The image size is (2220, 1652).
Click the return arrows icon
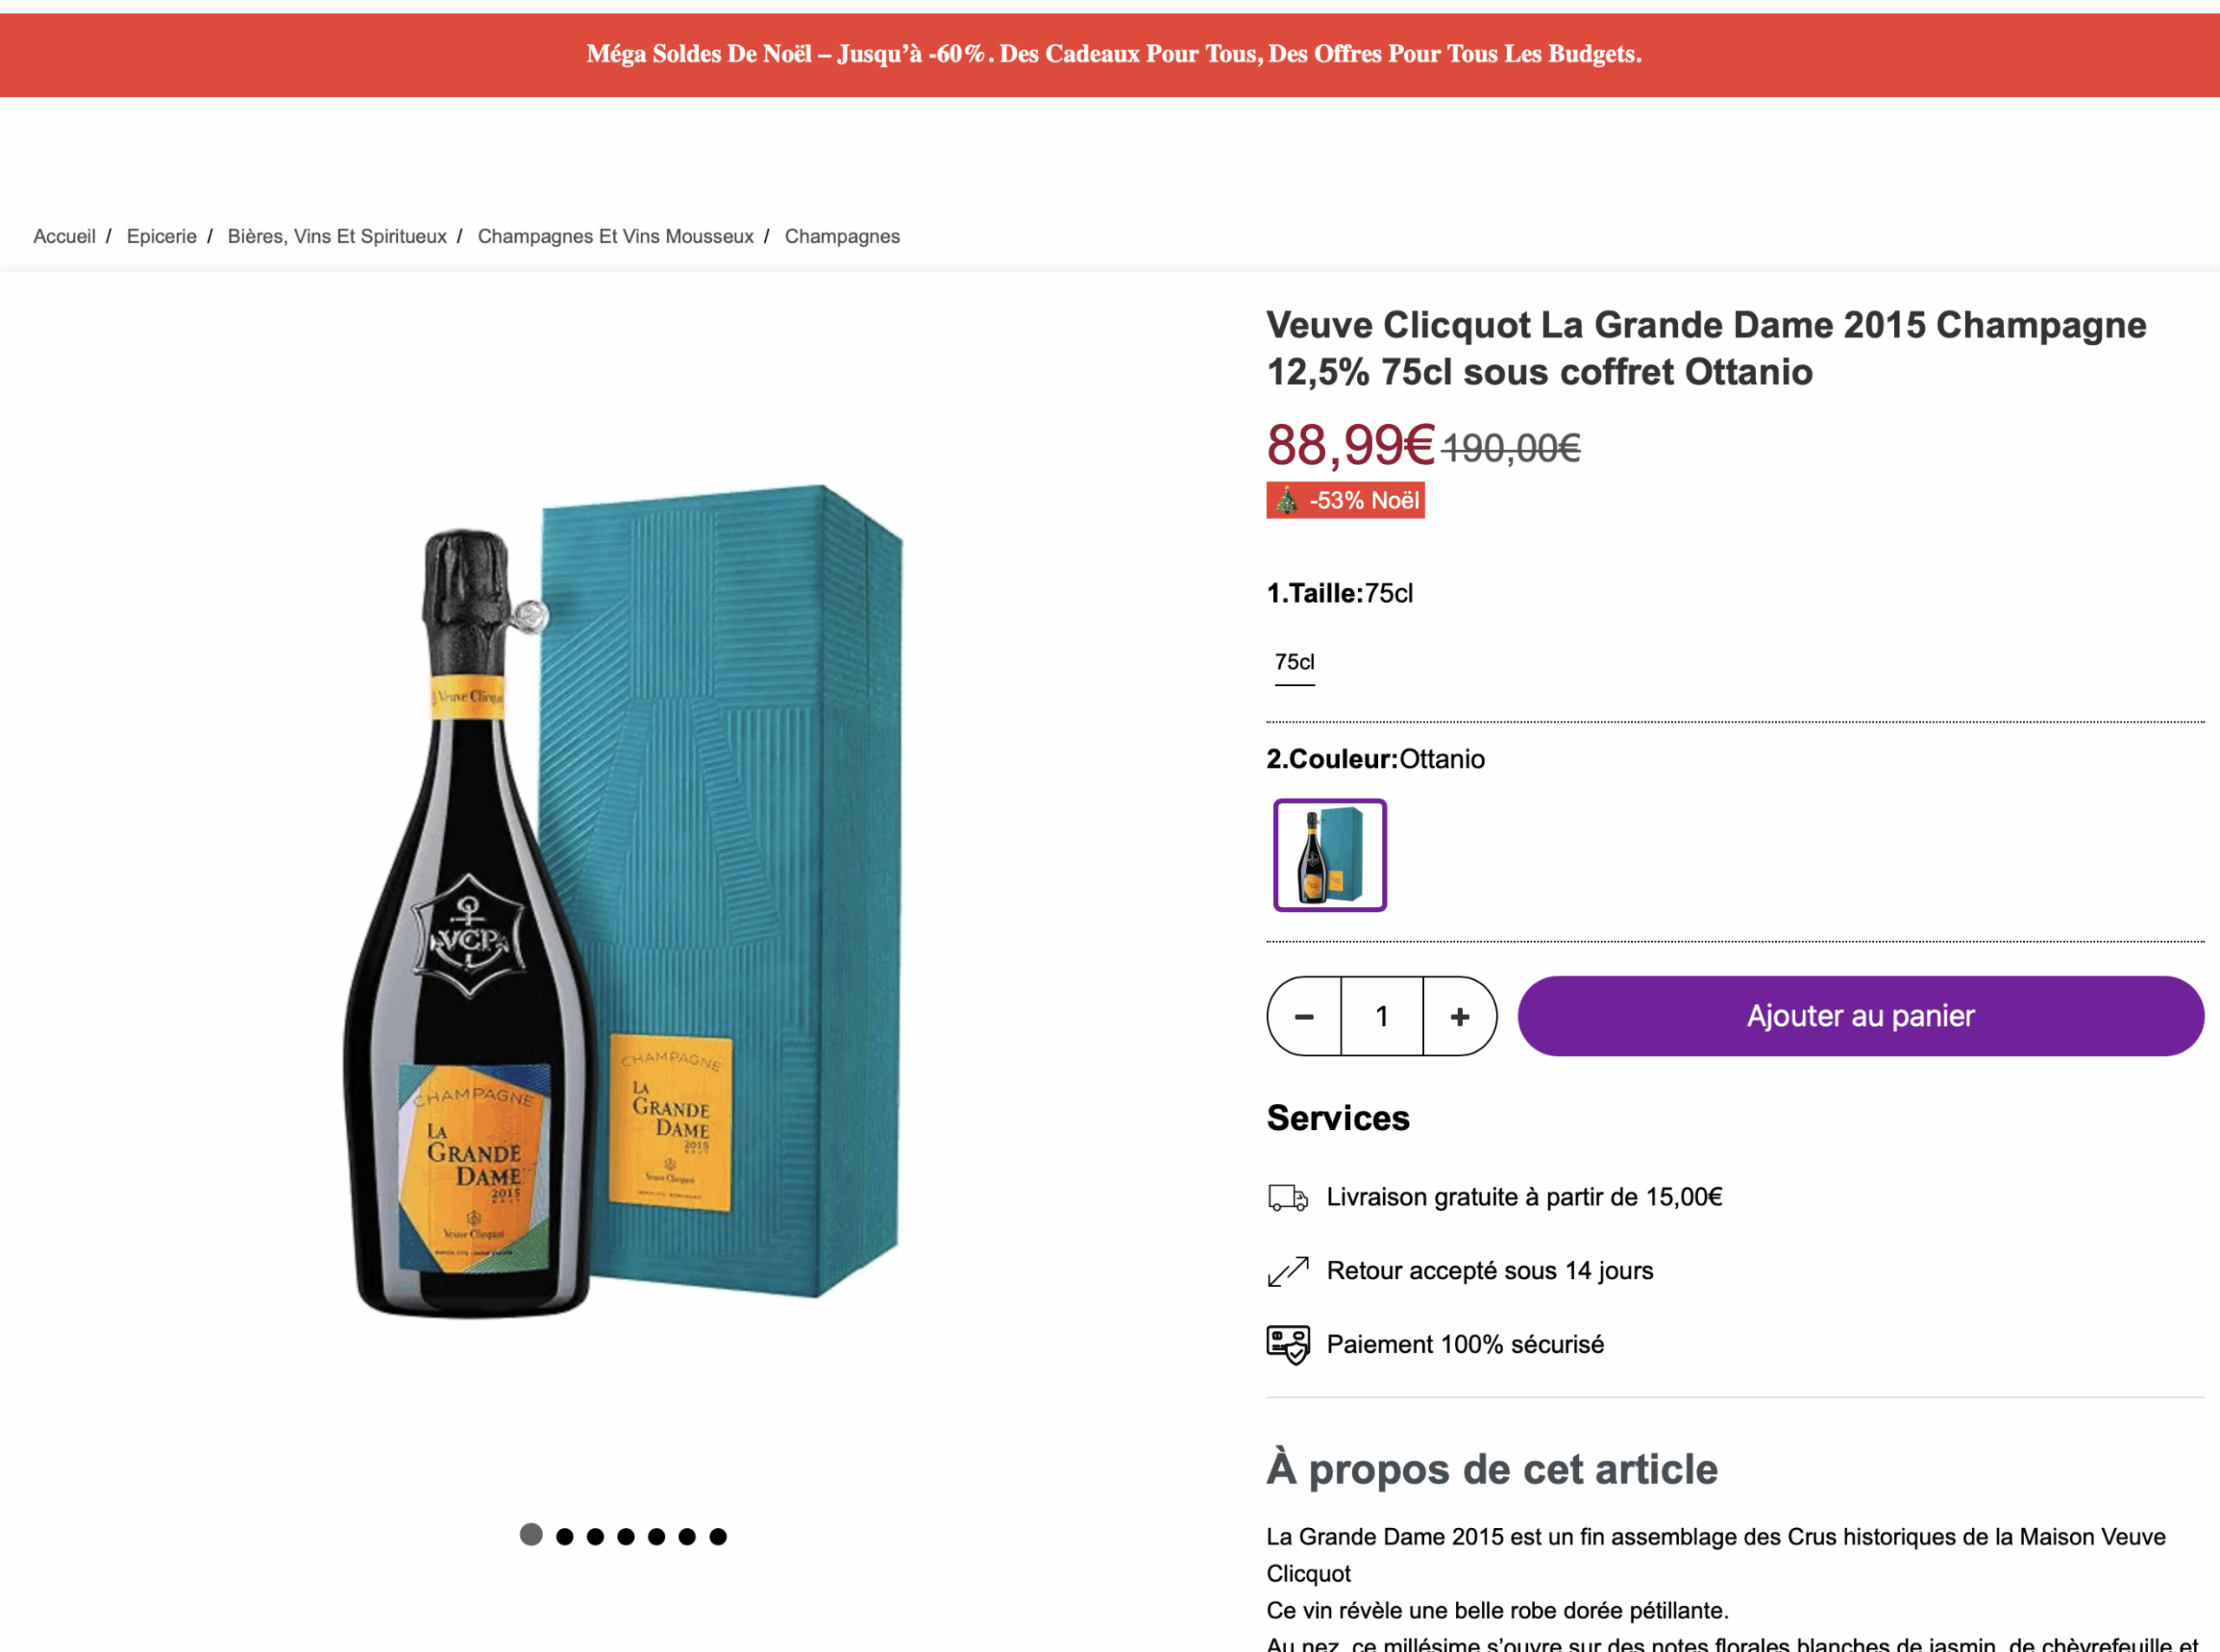1287,1271
